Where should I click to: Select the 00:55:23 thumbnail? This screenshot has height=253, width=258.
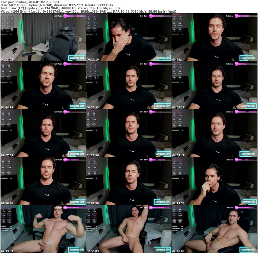coord(129,85)
